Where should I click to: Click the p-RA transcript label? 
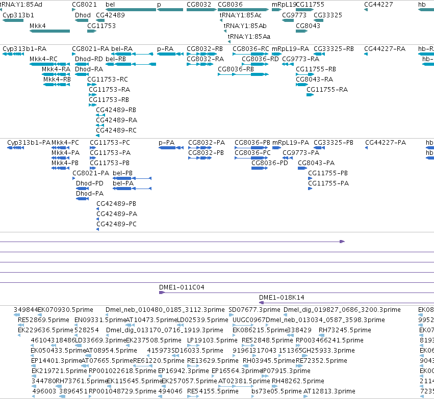tap(165, 49)
